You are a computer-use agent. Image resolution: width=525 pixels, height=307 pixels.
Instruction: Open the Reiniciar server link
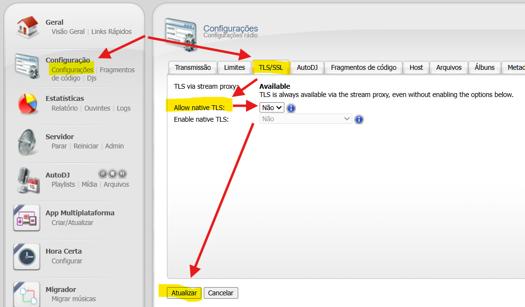[86, 146]
